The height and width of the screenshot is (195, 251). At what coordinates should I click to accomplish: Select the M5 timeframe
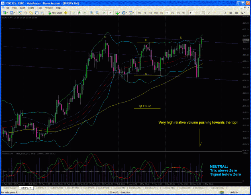(145, 13)
